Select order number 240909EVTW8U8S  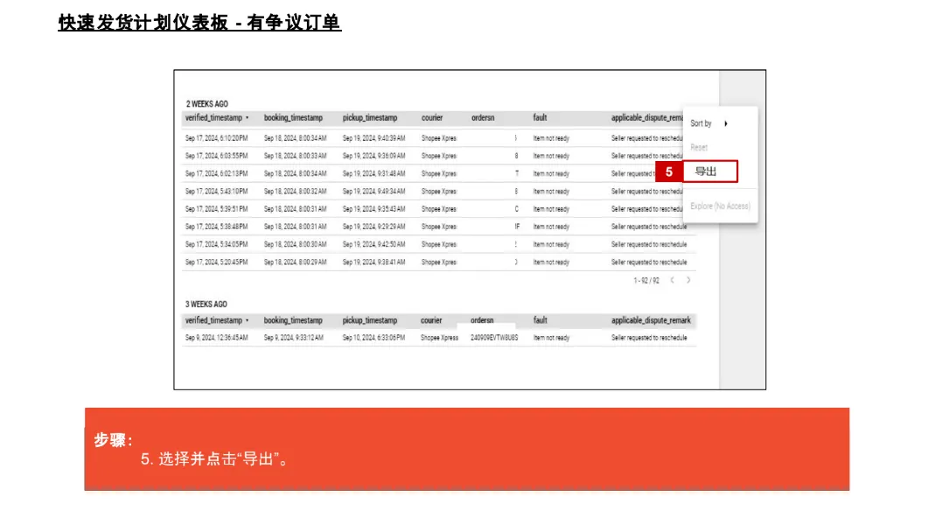(x=494, y=338)
